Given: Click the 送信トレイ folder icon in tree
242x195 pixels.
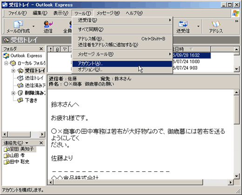Looking at the screenshot, I should pyautogui.click(x=20, y=78).
